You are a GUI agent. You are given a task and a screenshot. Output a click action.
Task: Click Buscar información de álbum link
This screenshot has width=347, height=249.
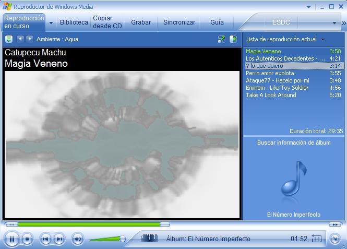[294, 143]
